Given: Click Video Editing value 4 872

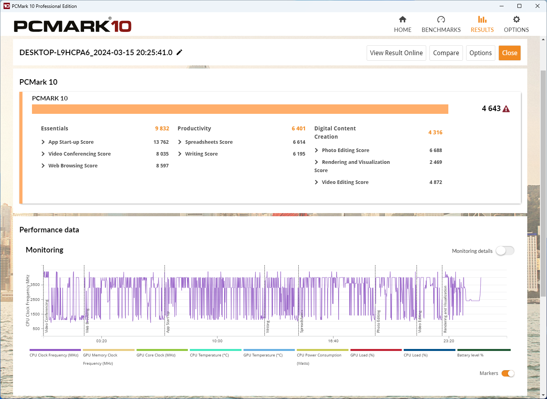Looking at the screenshot, I should coord(436,182).
